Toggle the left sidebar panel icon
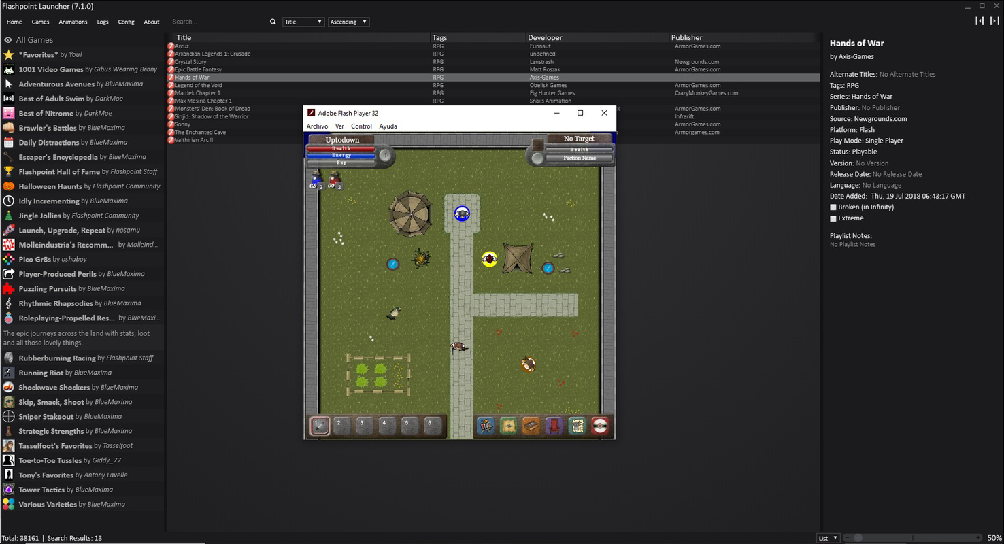This screenshot has width=1004, height=544. click(980, 21)
